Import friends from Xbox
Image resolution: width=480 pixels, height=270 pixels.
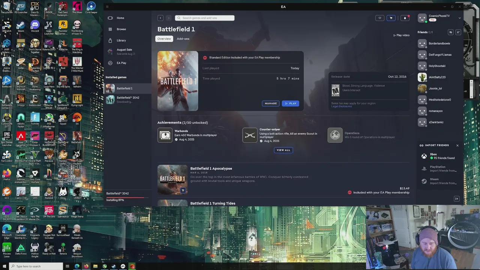439,156
